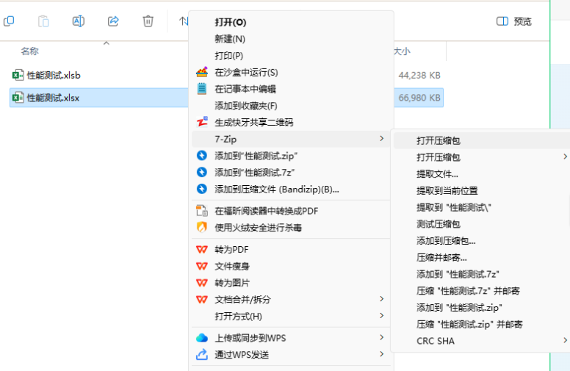Choose WPS 文件瘦身 menu entry
Screen dimensions: 570x371
coord(291,266)
